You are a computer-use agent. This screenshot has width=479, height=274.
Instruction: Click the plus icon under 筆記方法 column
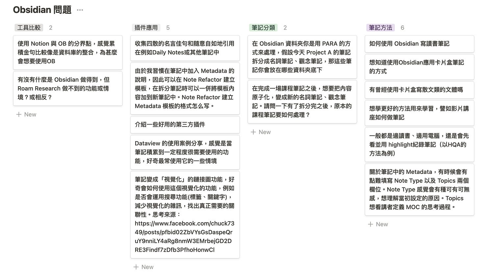click(x=370, y=224)
